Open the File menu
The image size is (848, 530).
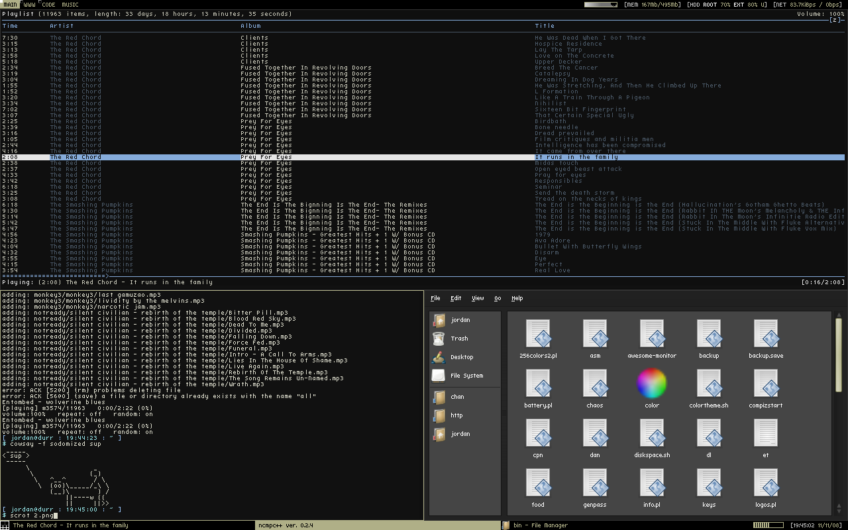[435, 298]
